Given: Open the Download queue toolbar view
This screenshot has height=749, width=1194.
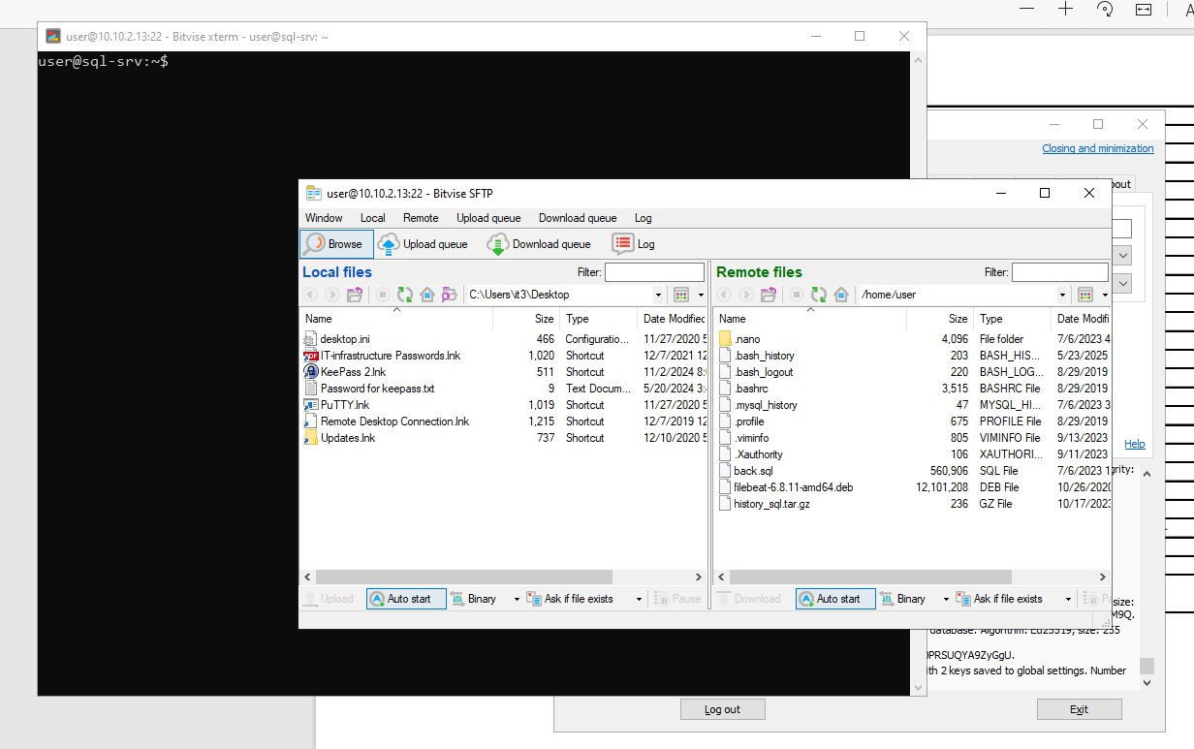Looking at the screenshot, I should point(539,244).
